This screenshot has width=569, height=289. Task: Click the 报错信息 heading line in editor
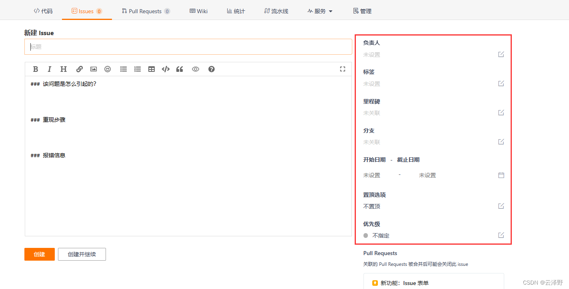coord(48,155)
